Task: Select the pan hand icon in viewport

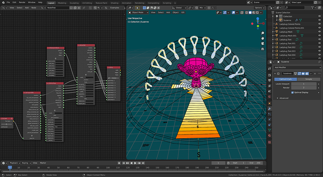Action: point(263,38)
